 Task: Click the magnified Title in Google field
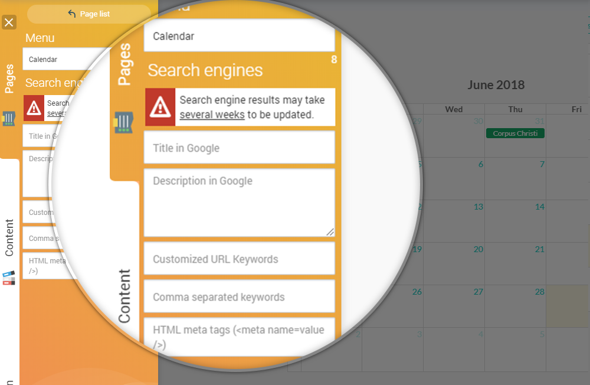point(240,148)
